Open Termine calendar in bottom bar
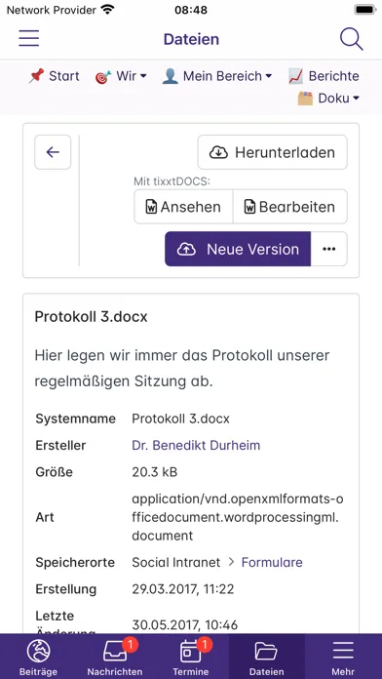Viewport: 382px width, 679px height. tap(191, 658)
